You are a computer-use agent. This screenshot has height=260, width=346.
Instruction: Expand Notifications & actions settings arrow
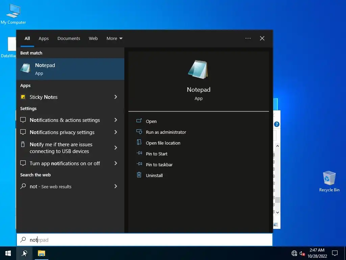click(x=116, y=120)
